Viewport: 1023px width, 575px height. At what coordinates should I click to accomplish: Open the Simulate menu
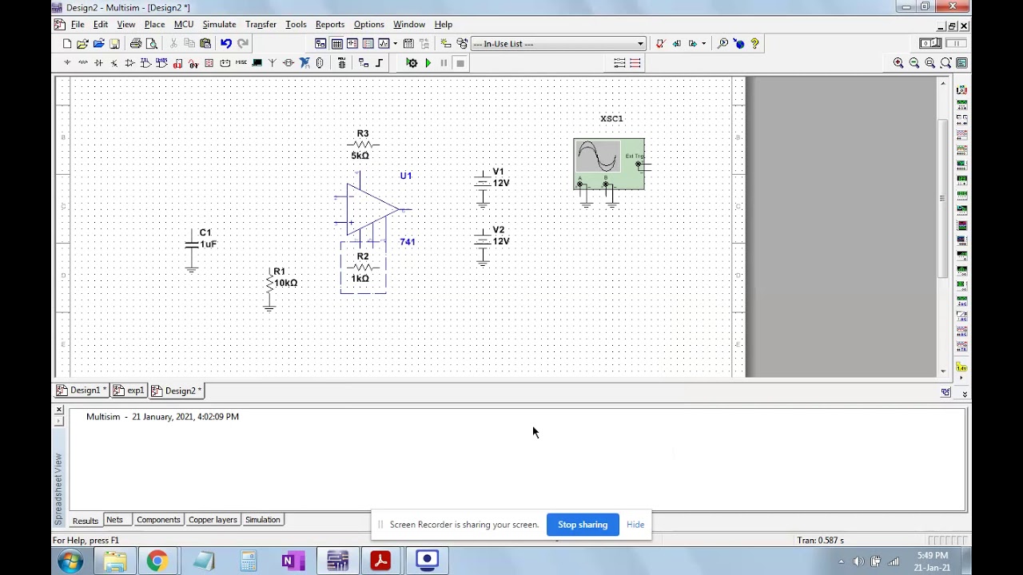pyautogui.click(x=219, y=25)
